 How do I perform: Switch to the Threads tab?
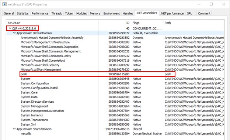pos(57,13)
